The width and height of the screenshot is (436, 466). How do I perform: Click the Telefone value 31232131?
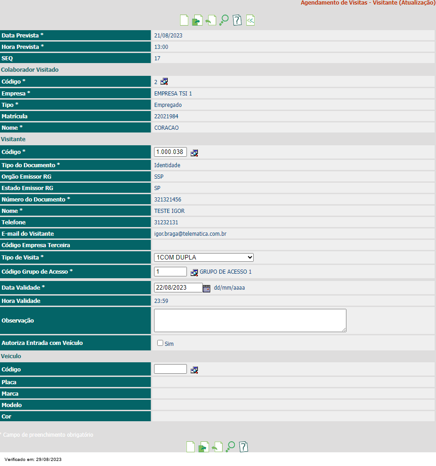166,222
